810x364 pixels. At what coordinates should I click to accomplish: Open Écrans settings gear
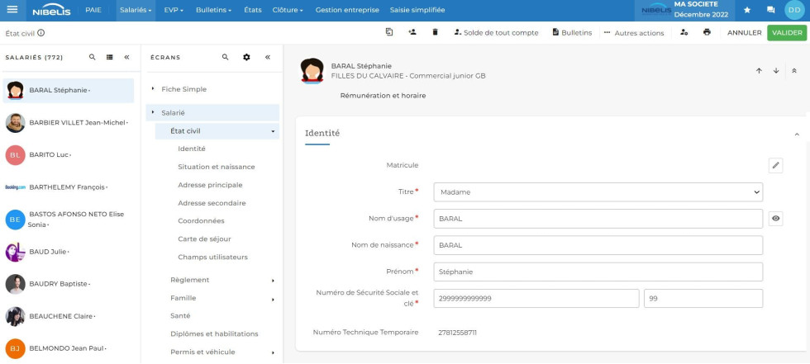click(x=246, y=58)
